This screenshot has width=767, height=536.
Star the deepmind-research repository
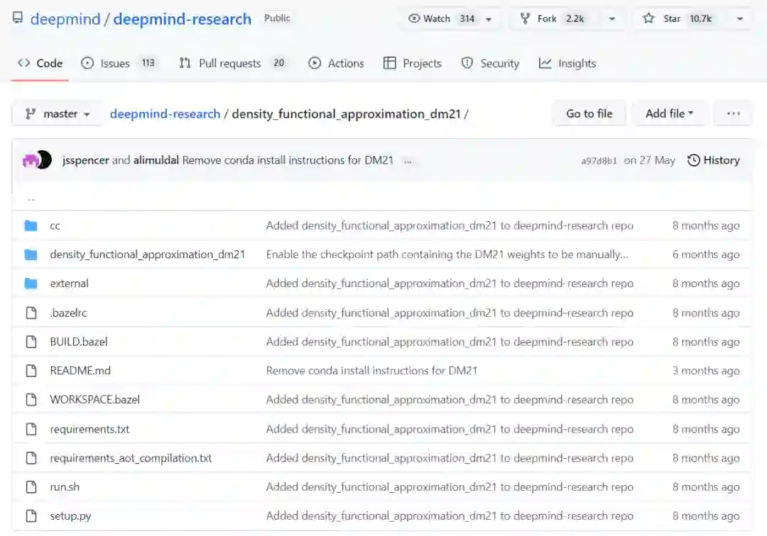coord(663,18)
